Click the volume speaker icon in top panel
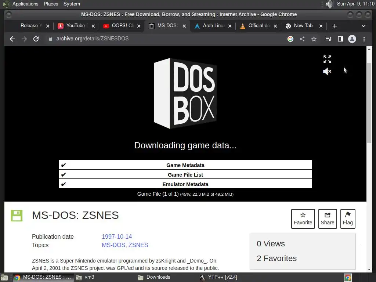Viewport: 376px width, 282px height. (330, 4)
